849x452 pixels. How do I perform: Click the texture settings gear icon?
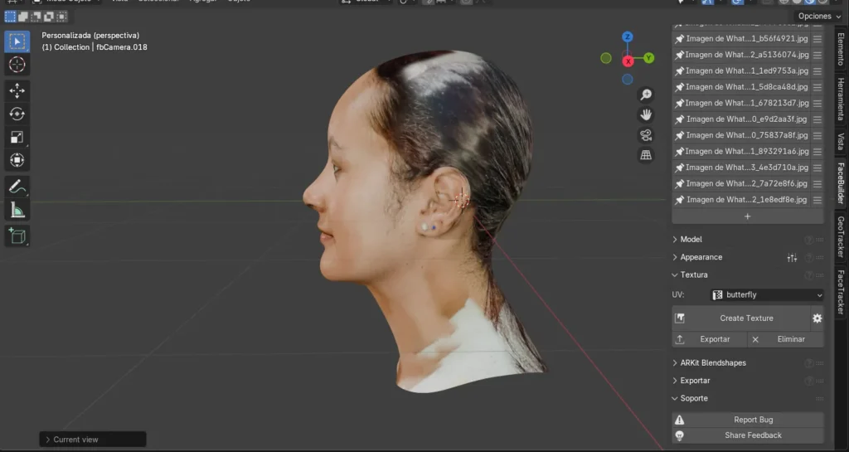(817, 318)
